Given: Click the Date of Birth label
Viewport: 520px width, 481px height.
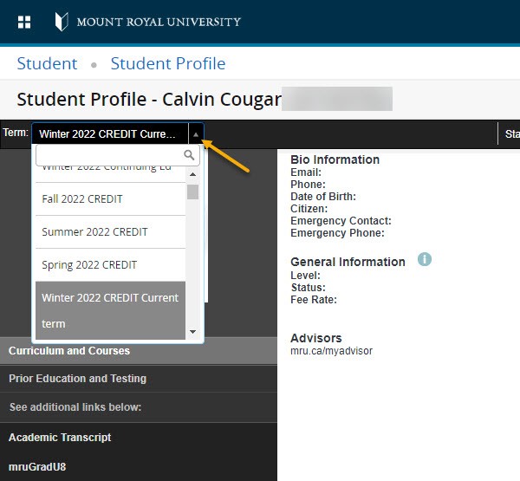Looking at the screenshot, I should click(323, 197).
